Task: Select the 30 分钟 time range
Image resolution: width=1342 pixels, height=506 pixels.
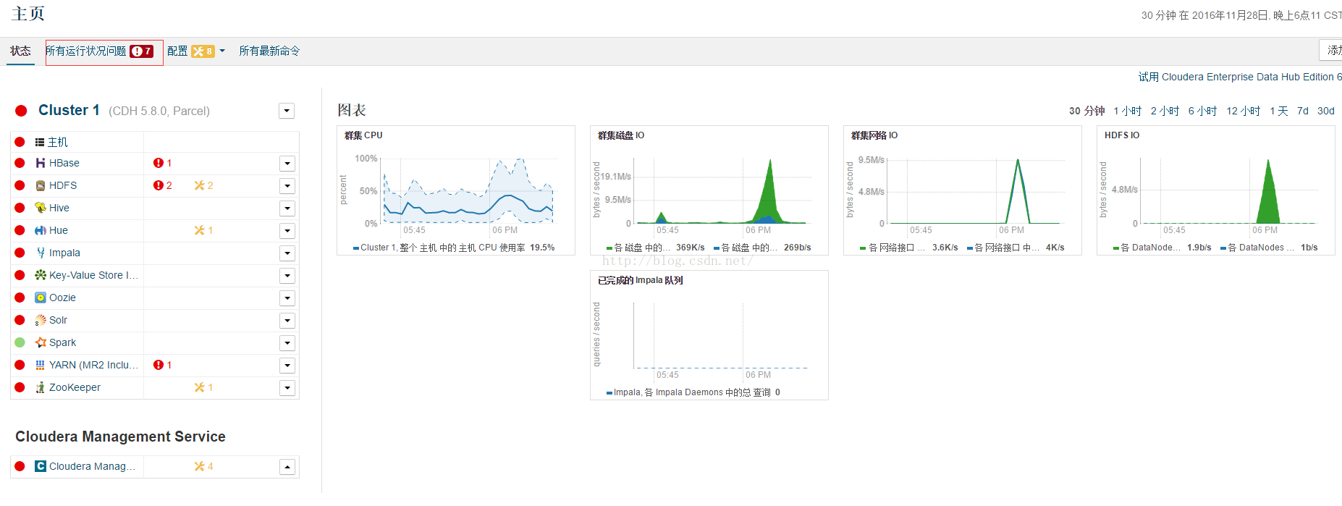Action: (1086, 111)
